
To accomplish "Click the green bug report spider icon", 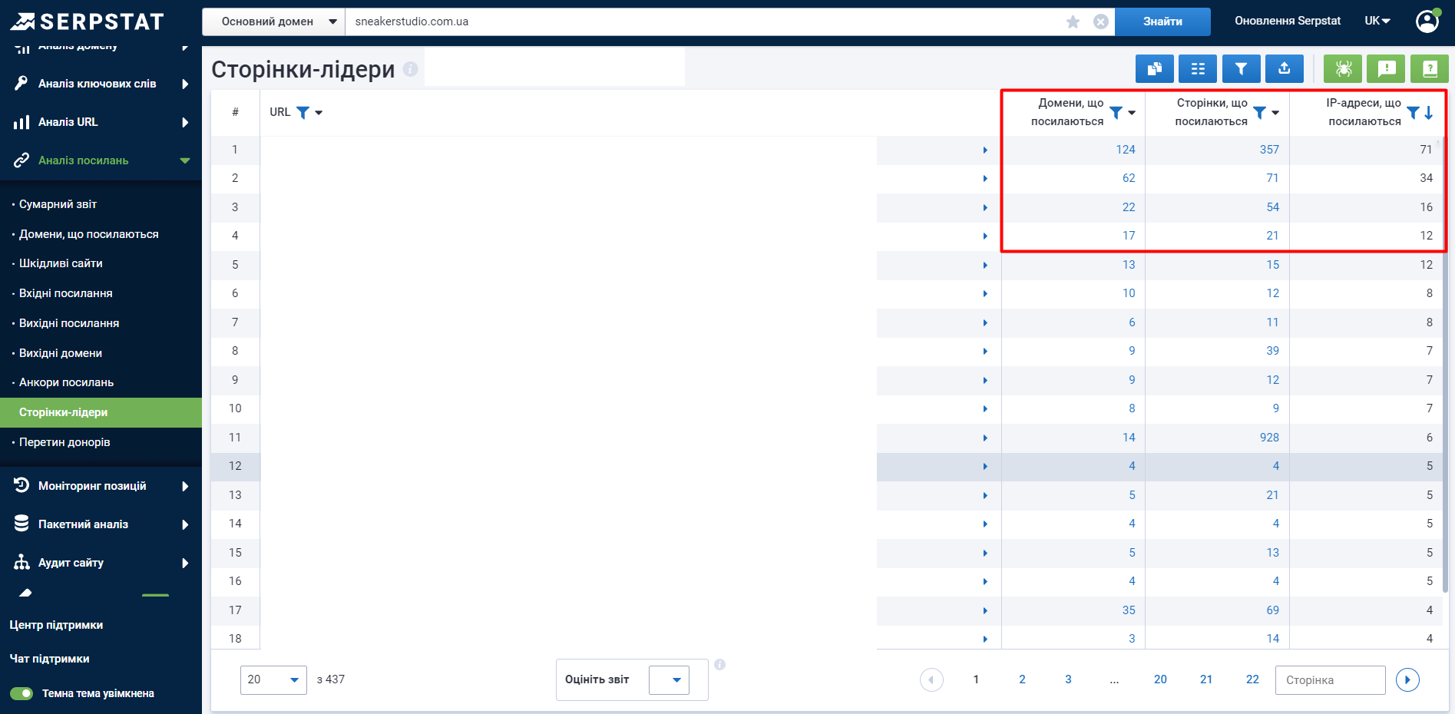I will pos(1343,69).
